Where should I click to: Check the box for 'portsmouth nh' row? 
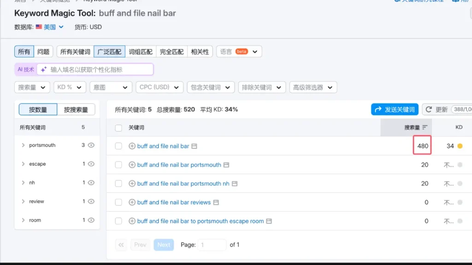[x=118, y=184]
